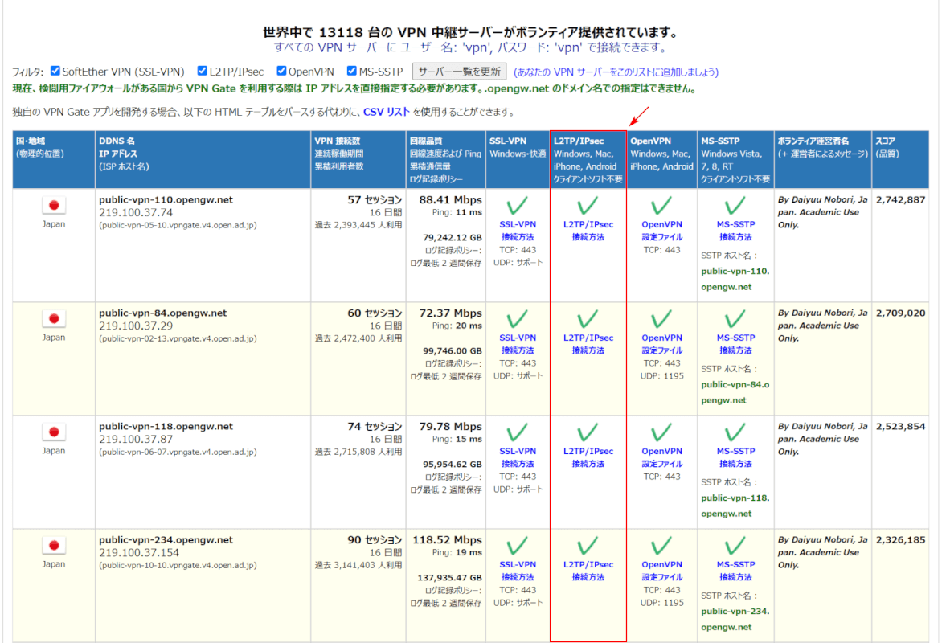Click the Japan flag icon for public-vpn-234
The image size is (946, 643).
pyautogui.click(x=54, y=546)
